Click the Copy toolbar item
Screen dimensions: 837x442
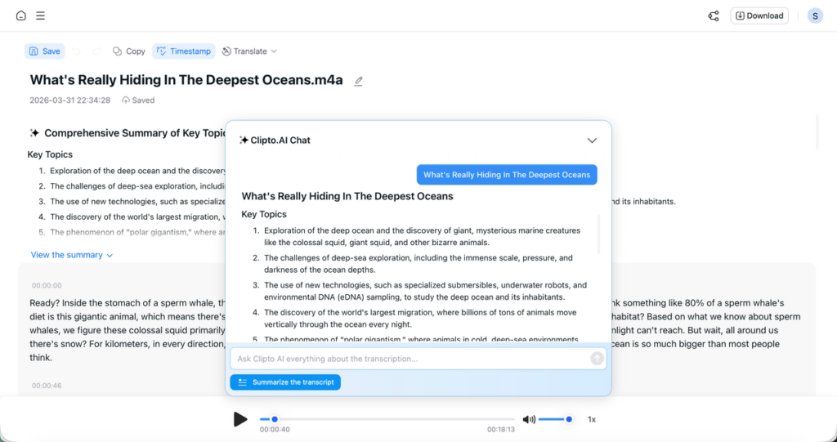[128, 51]
